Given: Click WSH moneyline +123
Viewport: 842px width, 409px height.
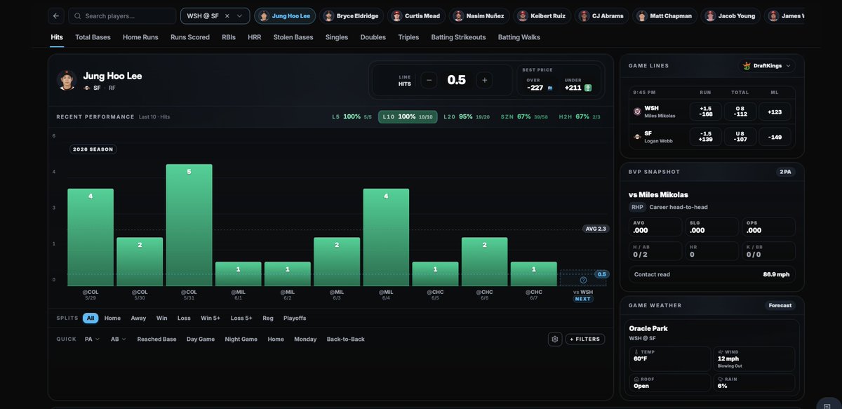Looking at the screenshot, I should coord(775,112).
